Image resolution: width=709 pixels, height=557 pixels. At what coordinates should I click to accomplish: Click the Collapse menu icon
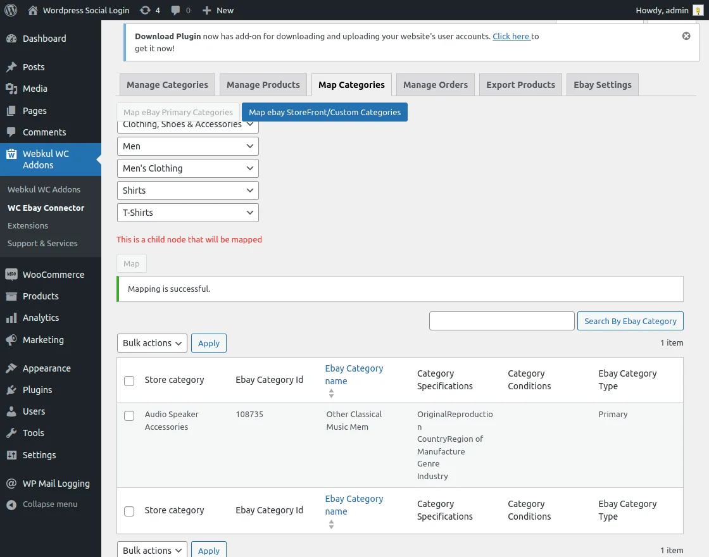(x=11, y=504)
